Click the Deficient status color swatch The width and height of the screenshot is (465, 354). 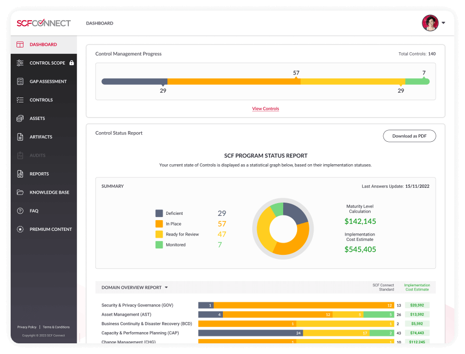pyautogui.click(x=158, y=213)
